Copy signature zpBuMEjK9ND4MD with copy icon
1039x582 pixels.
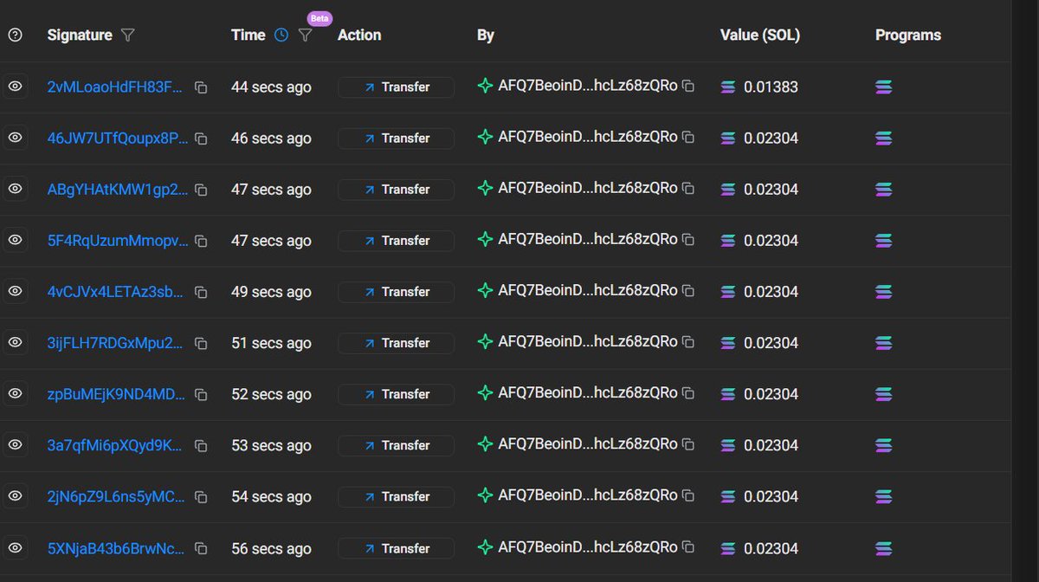[x=201, y=394]
